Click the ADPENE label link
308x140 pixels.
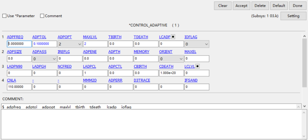click(90, 52)
